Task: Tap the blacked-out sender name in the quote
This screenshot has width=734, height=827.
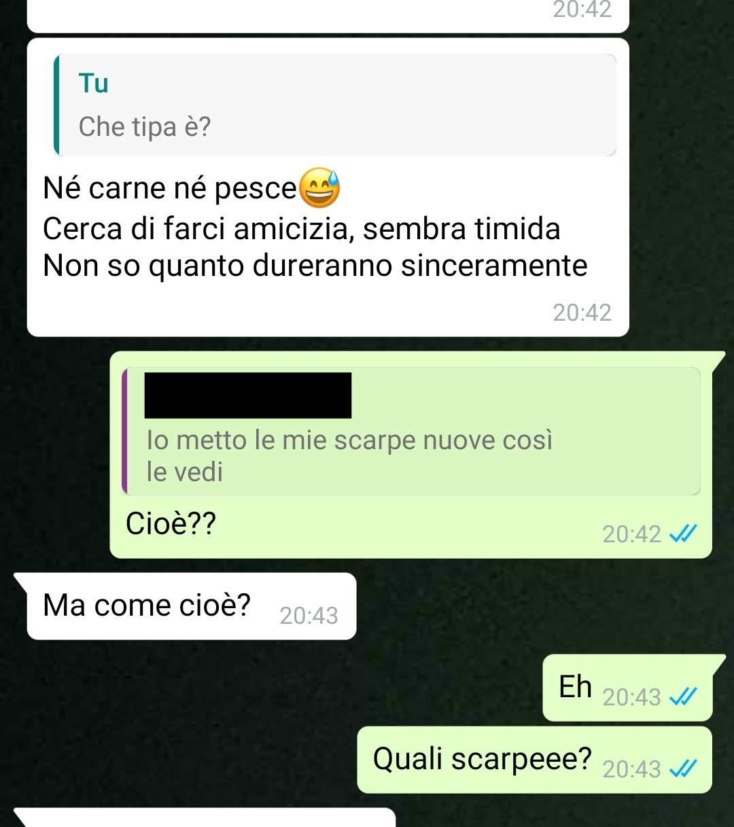Action: (x=248, y=395)
